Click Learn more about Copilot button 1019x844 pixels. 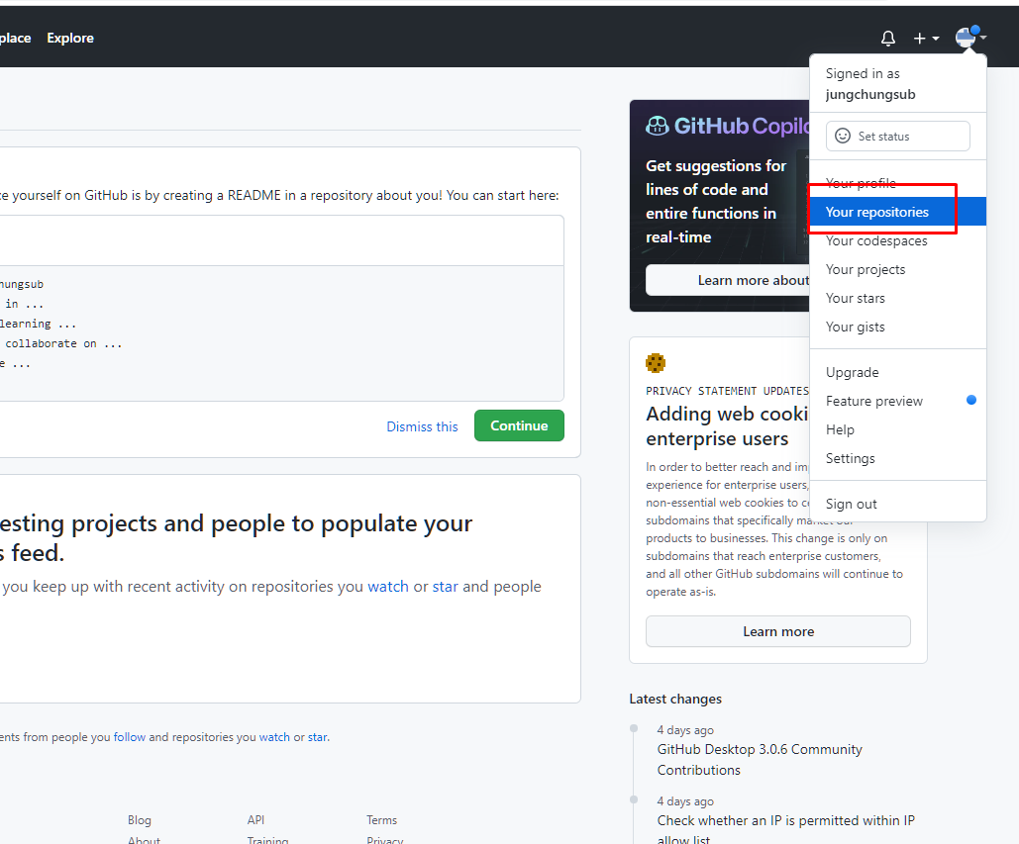point(728,280)
